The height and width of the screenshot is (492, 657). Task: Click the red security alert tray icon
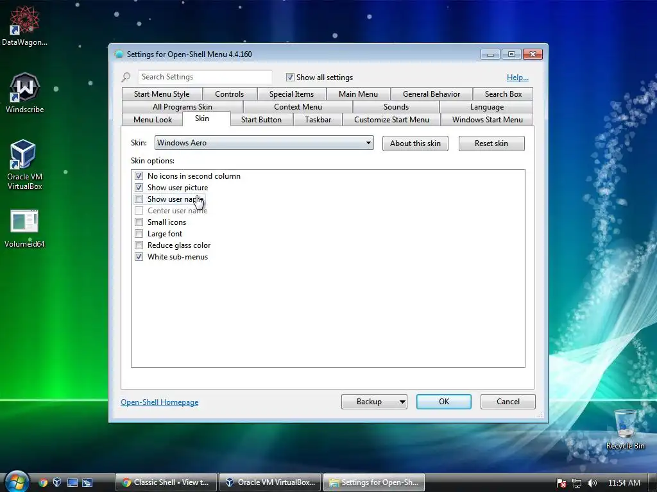point(561,483)
